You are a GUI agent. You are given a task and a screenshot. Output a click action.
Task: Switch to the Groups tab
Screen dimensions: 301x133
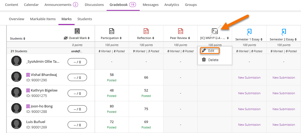(191, 5)
